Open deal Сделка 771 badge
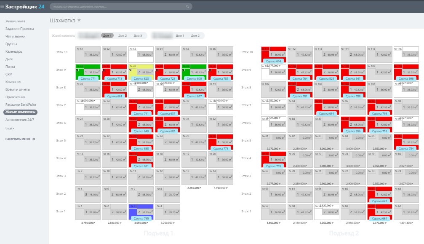The height and width of the screenshot is (244, 424). (88, 78)
